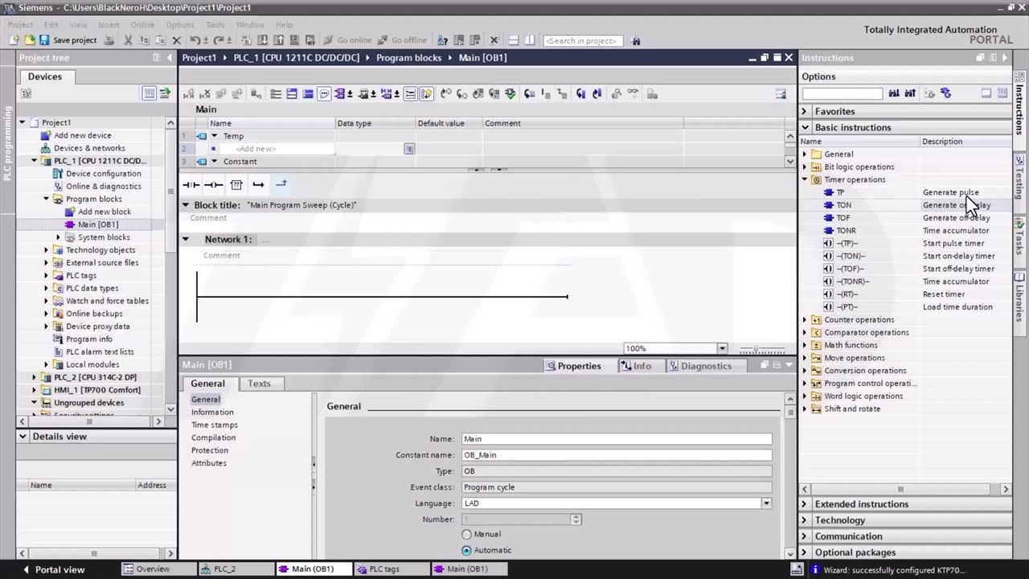Expand the Extended instructions section
This screenshot has height=579, width=1029.
[x=805, y=504]
